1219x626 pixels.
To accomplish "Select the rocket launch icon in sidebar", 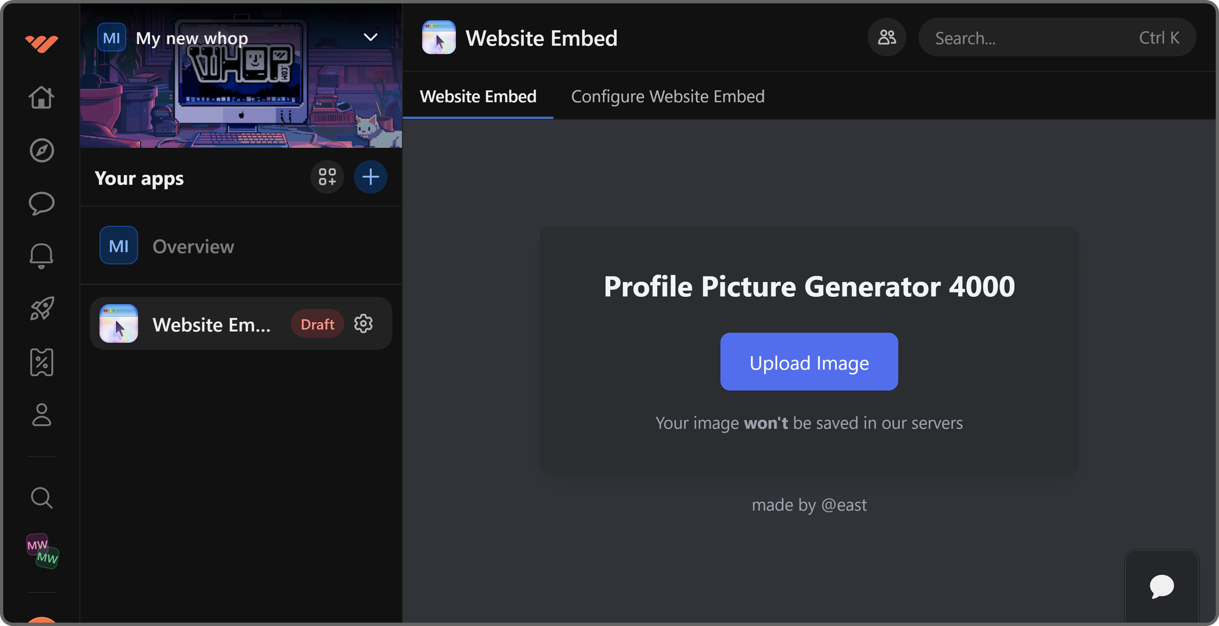I will click(x=41, y=309).
